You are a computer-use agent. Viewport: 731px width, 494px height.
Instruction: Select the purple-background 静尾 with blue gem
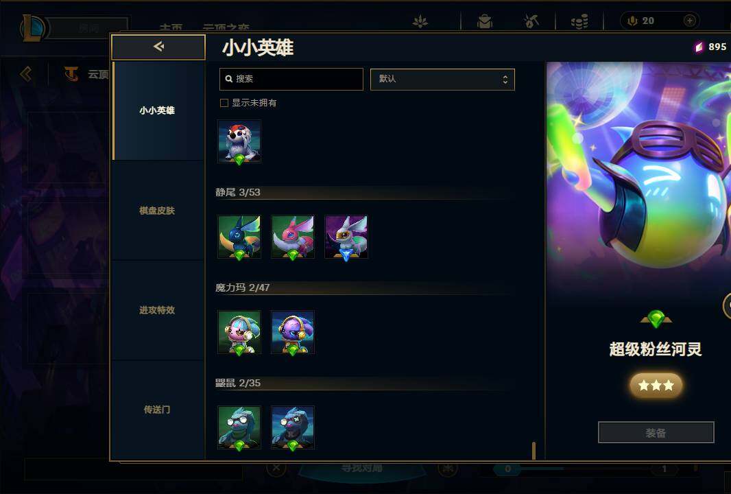click(346, 237)
